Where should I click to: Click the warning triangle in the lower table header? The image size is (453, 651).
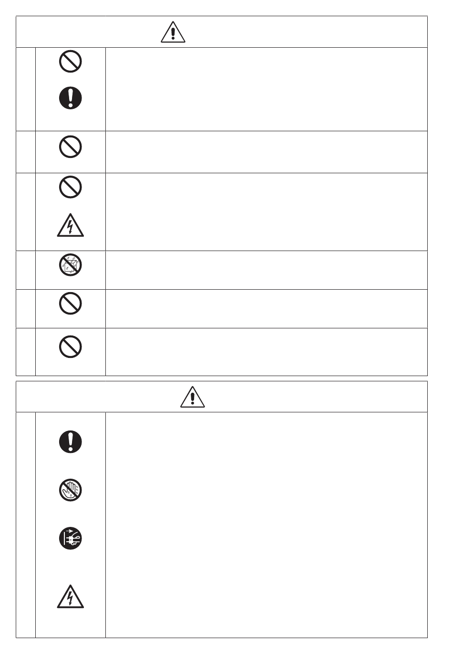tap(193, 397)
